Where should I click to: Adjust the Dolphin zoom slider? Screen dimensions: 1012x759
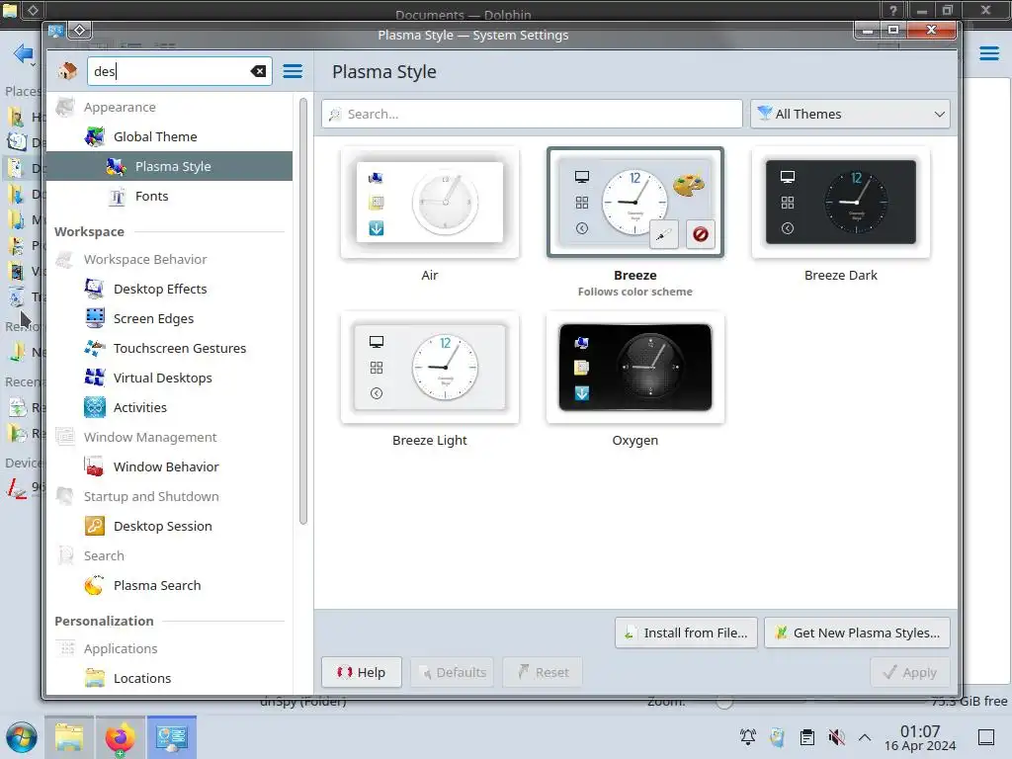(724, 702)
